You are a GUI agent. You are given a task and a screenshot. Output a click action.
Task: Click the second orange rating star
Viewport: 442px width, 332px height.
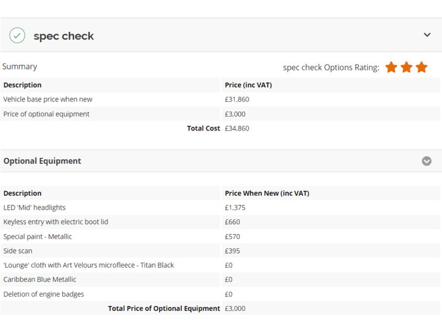pos(407,67)
